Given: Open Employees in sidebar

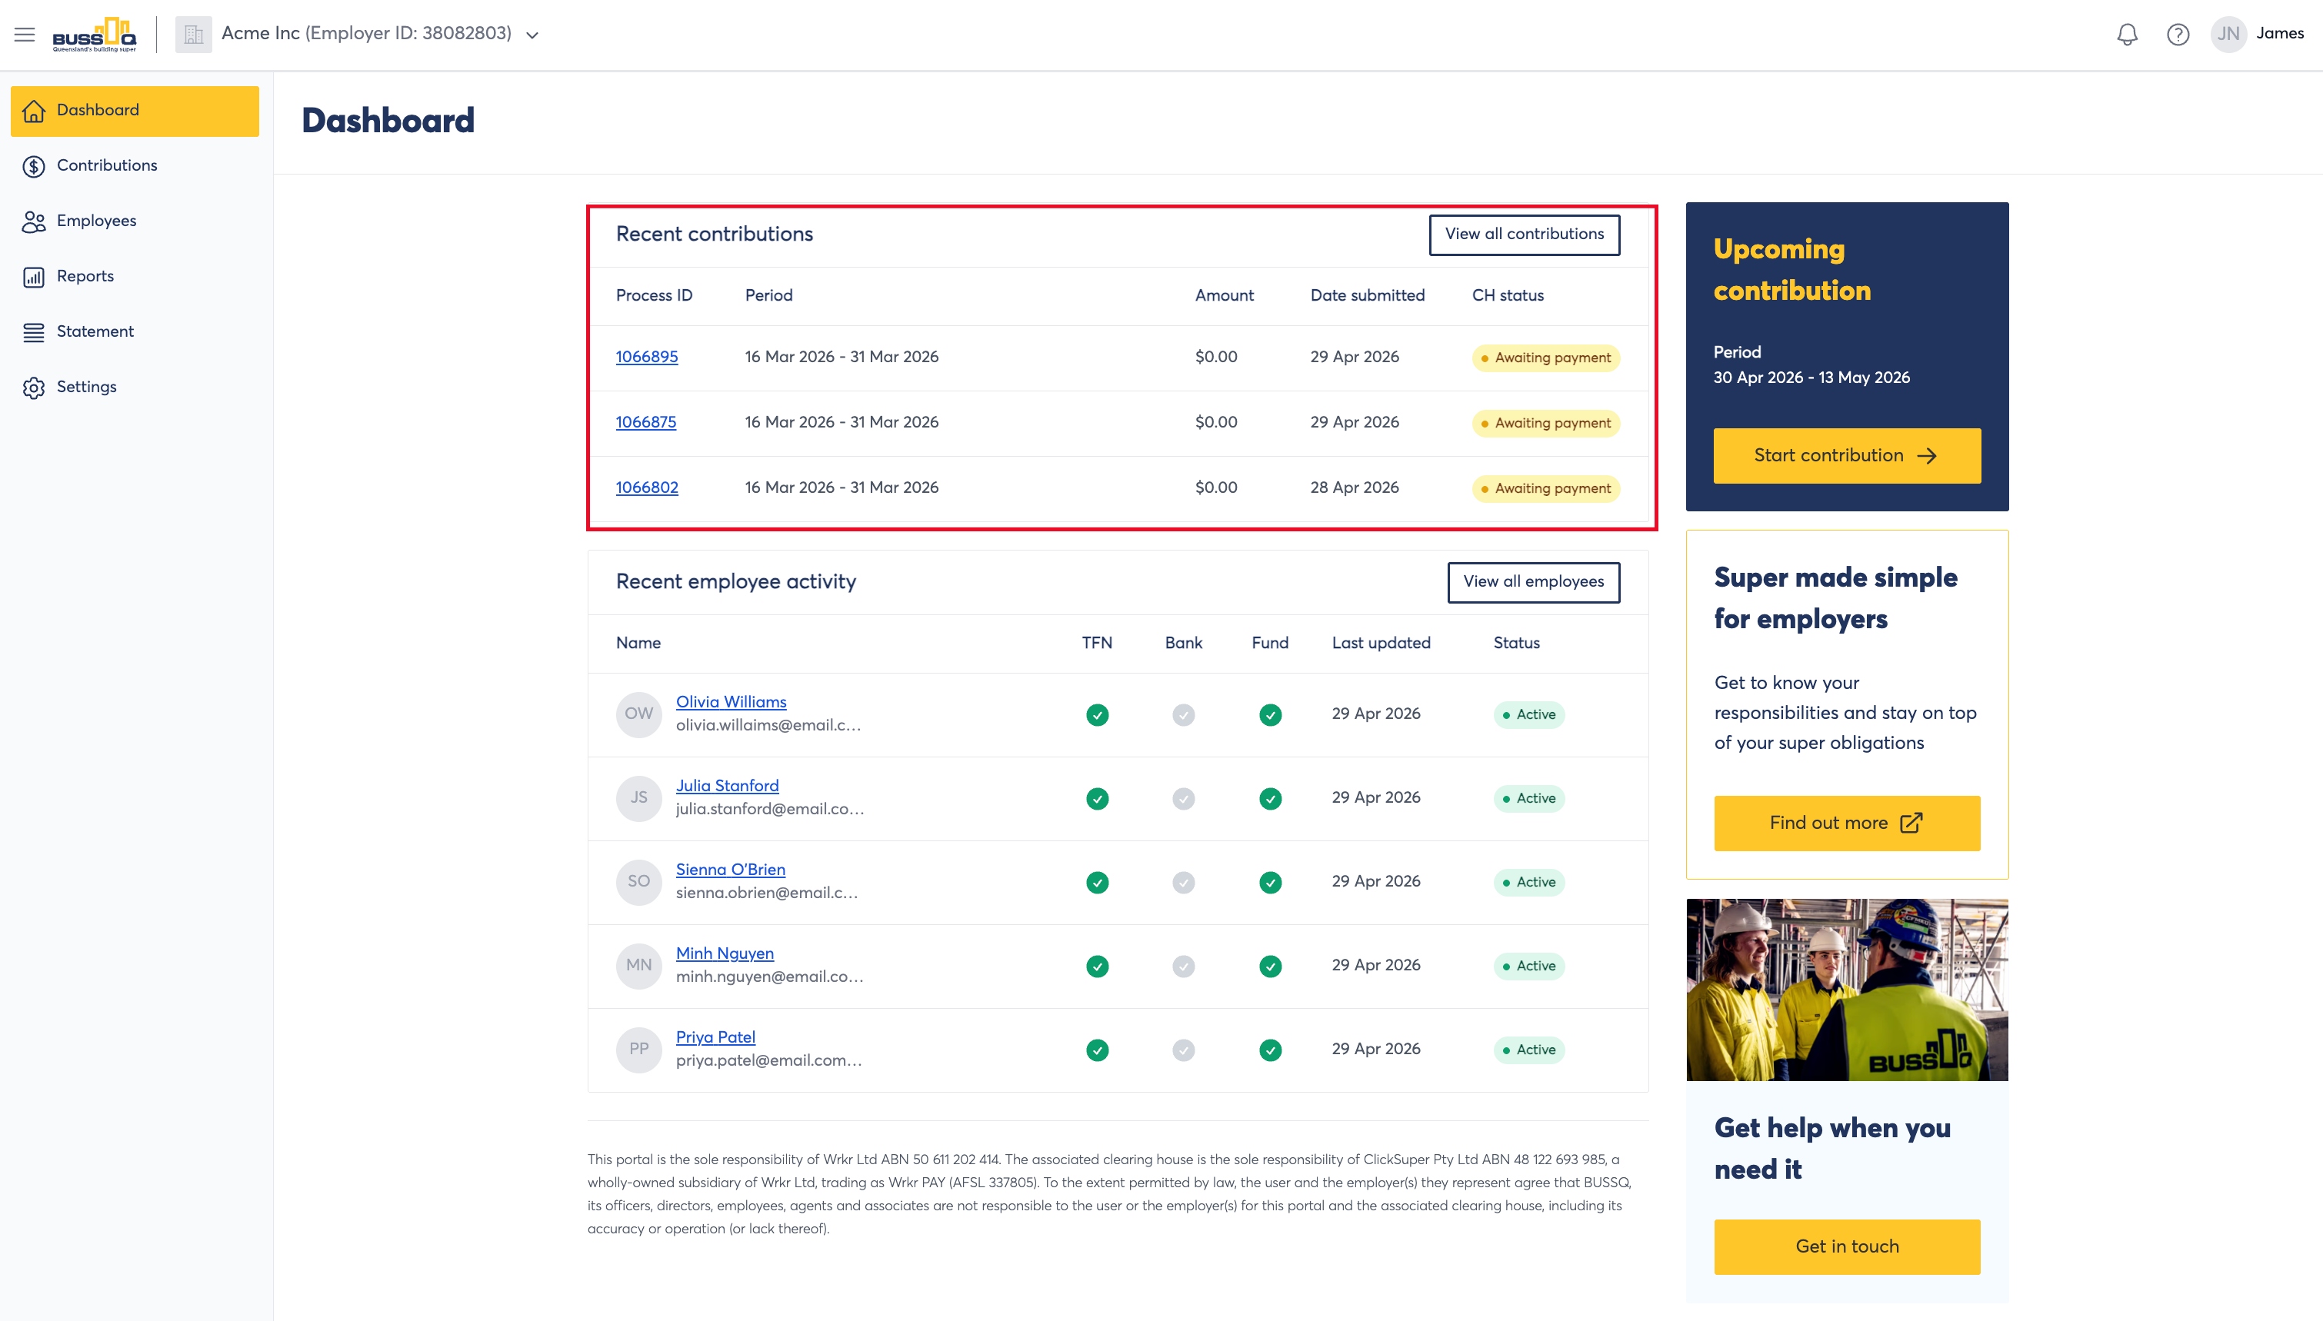Looking at the screenshot, I should (x=135, y=221).
